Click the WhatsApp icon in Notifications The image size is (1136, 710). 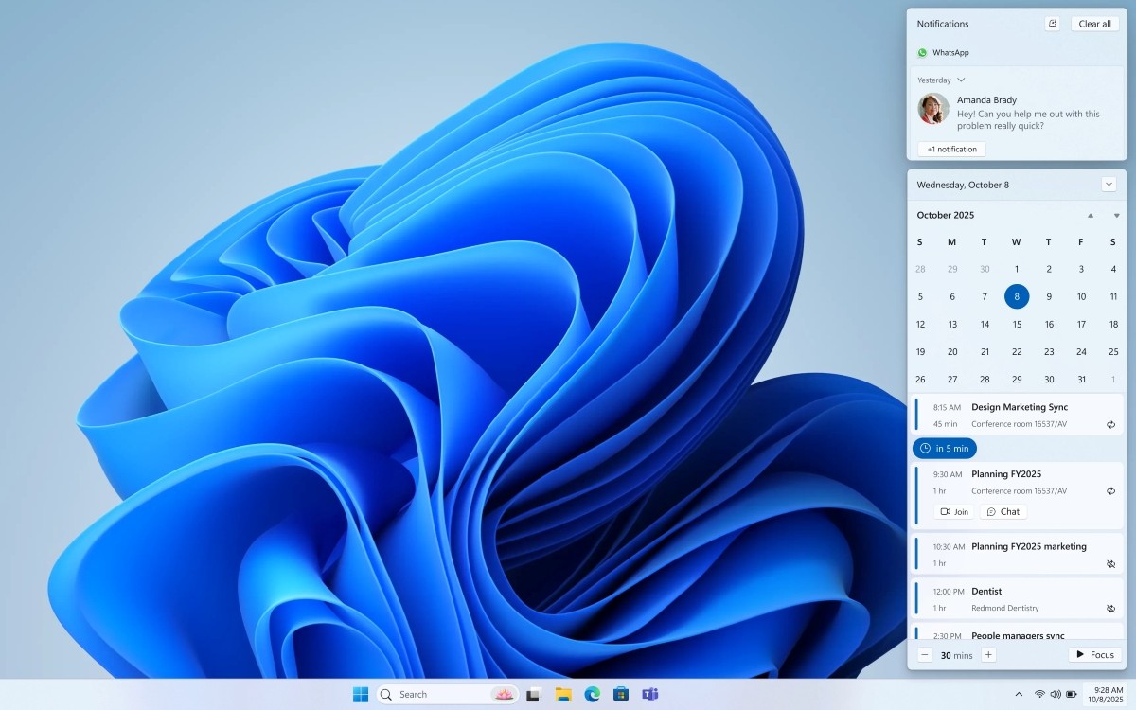pos(922,52)
